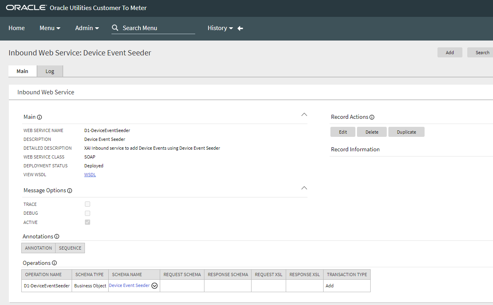This screenshot has width=493, height=305.
Task: Switch to the Log tab
Action: point(50,71)
